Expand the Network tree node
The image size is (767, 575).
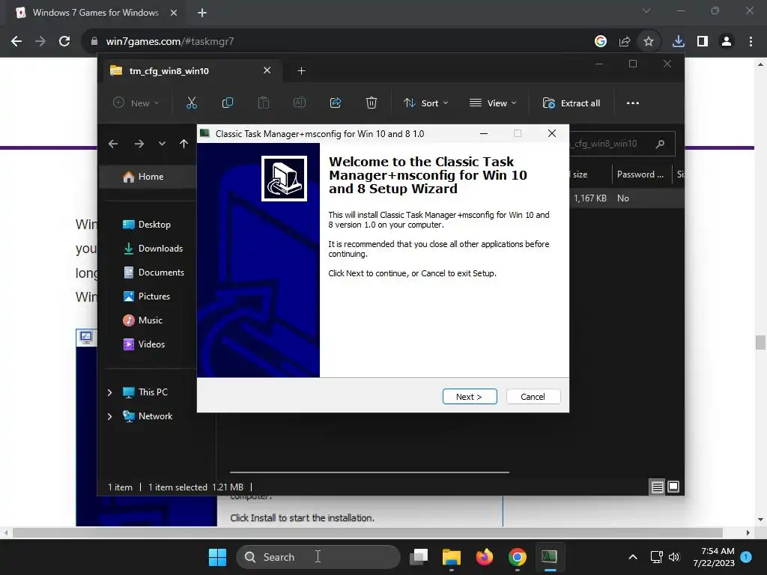(x=109, y=416)
